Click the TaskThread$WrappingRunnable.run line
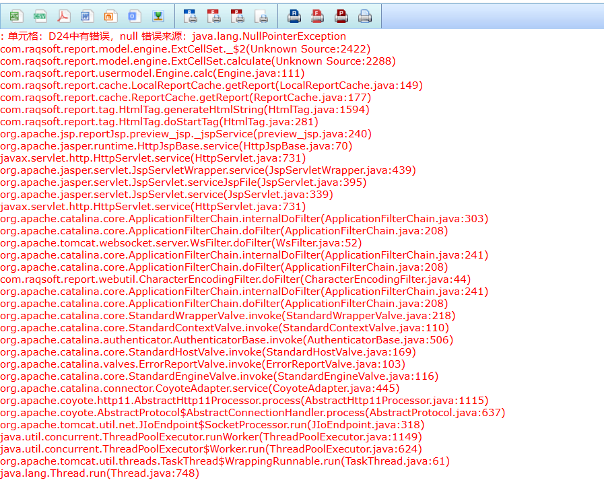Screen dimensions: 604x503 tap(225, 461)
